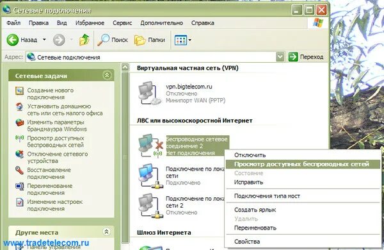Viewport: 384px width, 250px height.
Task: Click Изменение настроек подключения link
Action: click(x=55, y=205)
